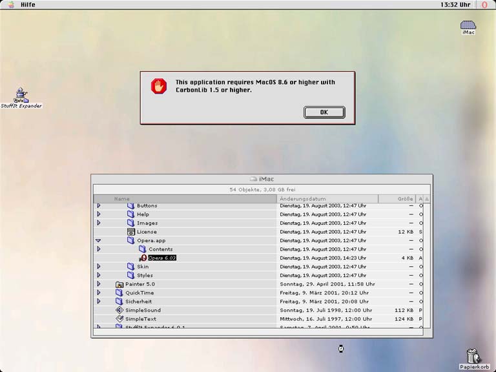
Task: Select the iMac hard drive desktop icon
Action: (x=468, y=26)
